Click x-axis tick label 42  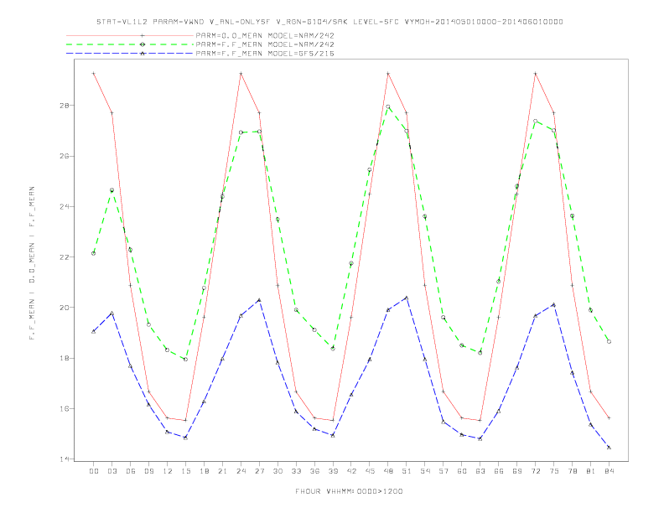pyautogui.click(x=351, y=471)
